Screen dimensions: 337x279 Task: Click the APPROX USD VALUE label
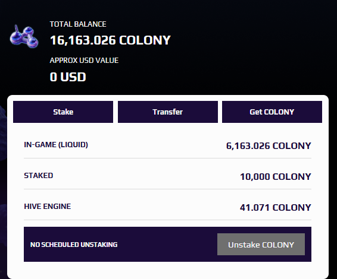84,61
